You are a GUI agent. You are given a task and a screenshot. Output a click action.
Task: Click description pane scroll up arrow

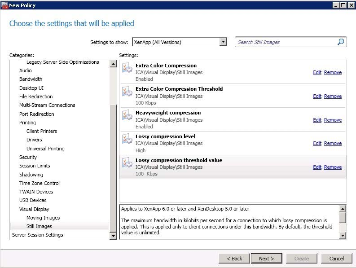coord(343,208)
